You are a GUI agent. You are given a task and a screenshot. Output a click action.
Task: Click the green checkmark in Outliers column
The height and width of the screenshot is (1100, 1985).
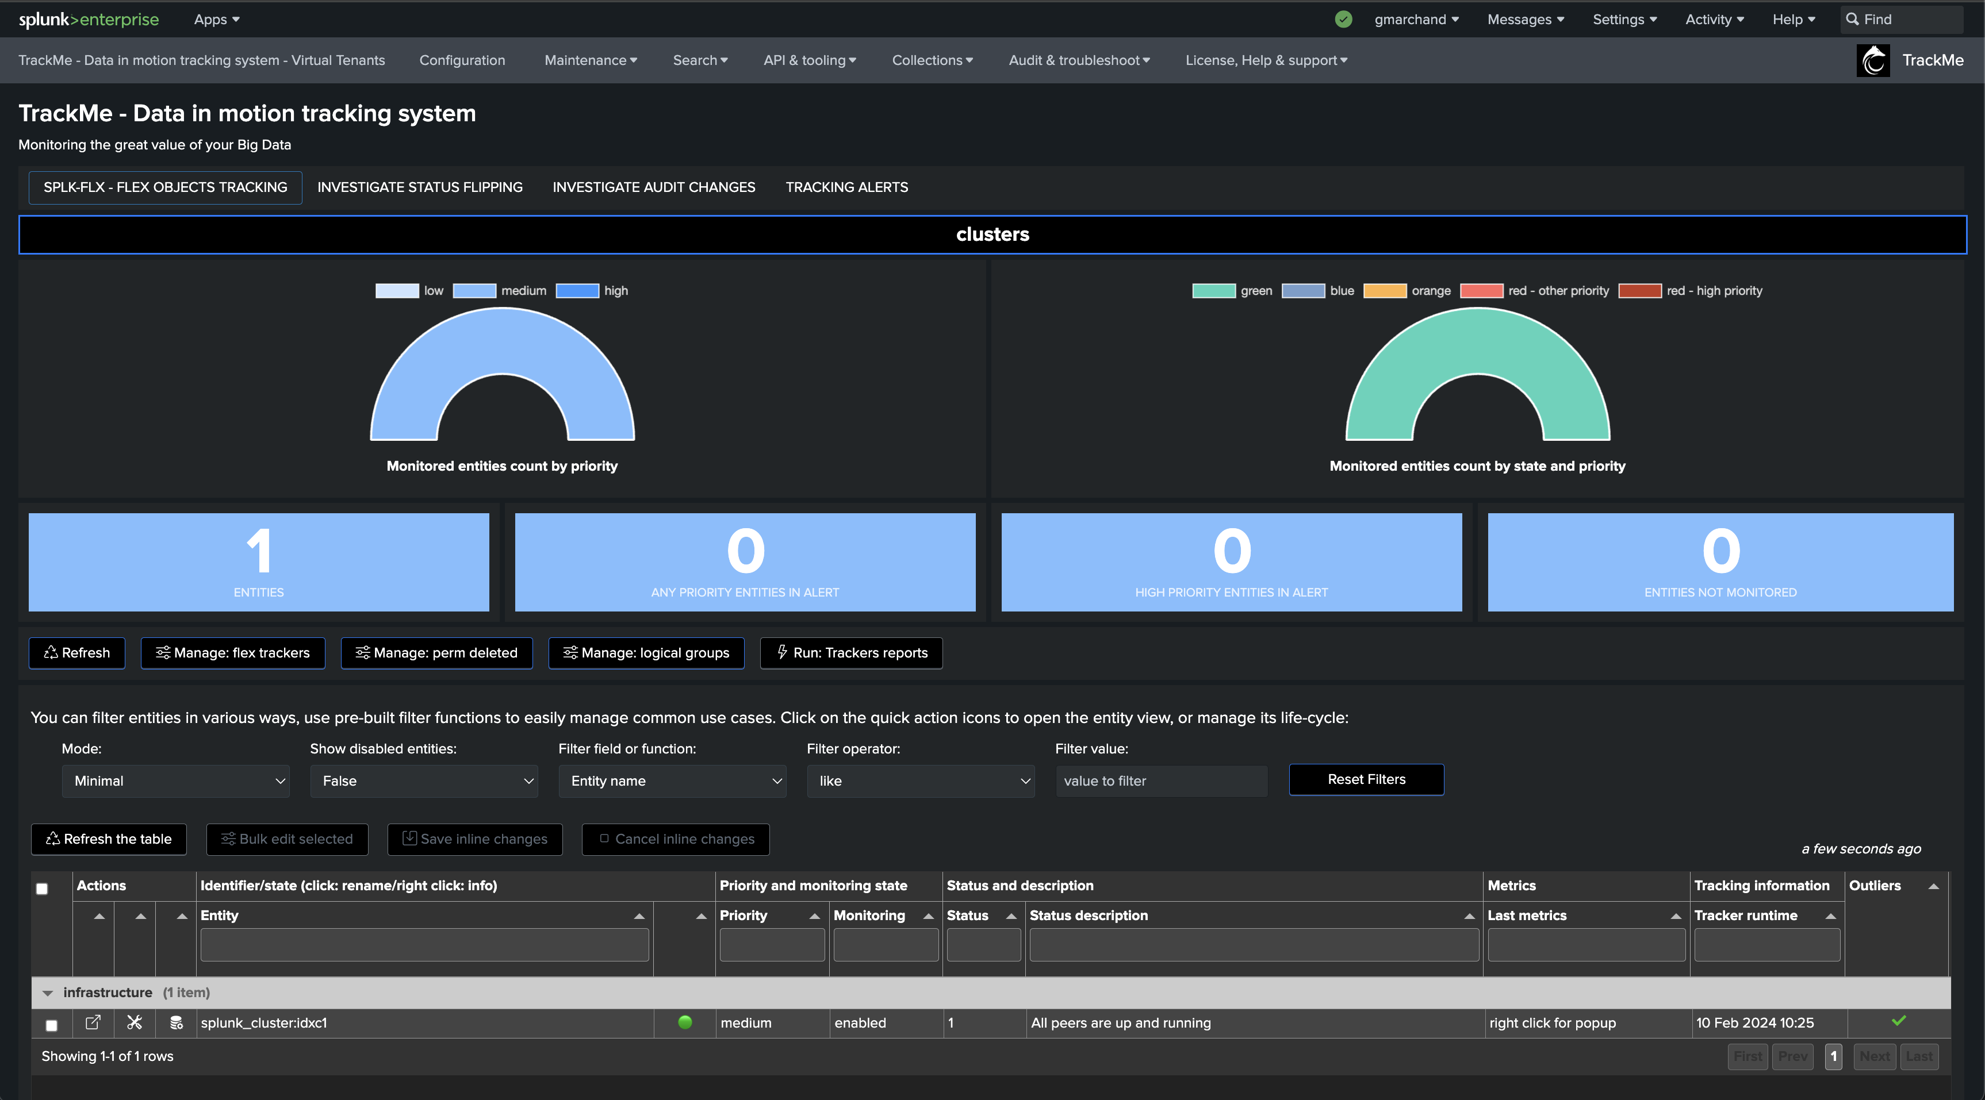[1899, 1021]
